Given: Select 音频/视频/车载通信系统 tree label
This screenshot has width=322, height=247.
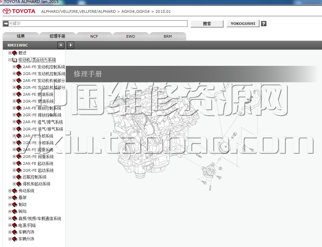Looking at the screenshot, I should click(x=40, y=218).
